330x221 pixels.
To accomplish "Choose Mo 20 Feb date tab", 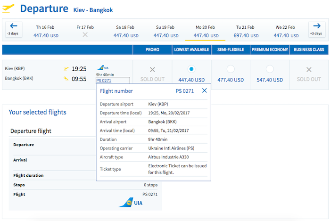I will tap(205, 31).
